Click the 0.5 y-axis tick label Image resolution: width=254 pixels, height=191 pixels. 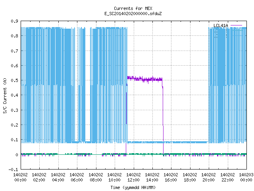(x=14, y=80)
